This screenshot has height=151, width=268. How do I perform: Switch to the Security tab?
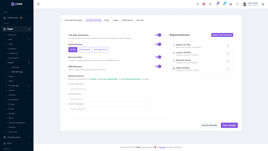(140, 20)
